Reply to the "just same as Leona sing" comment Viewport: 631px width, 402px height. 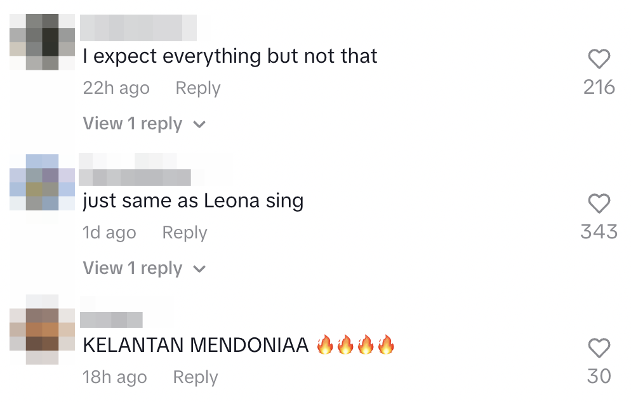[x=184, y=233]
